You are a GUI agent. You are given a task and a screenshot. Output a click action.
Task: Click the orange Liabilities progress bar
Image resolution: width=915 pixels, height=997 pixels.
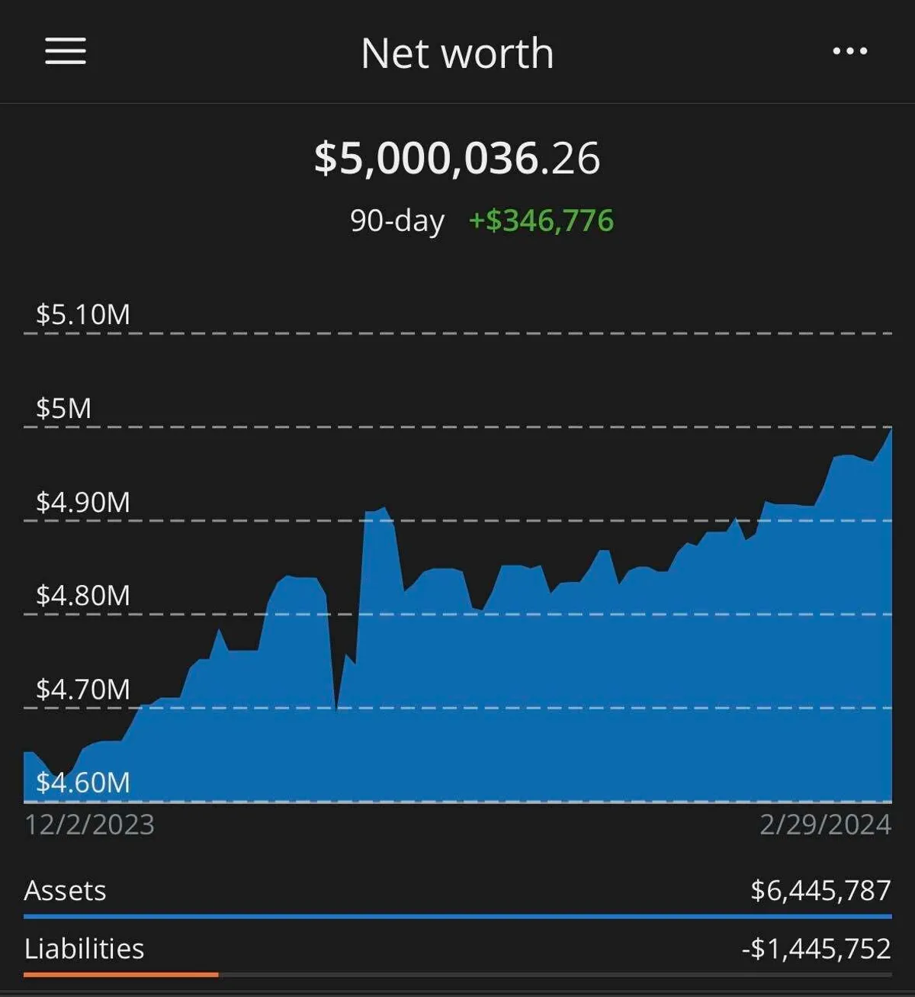click(x=120, y=974)
